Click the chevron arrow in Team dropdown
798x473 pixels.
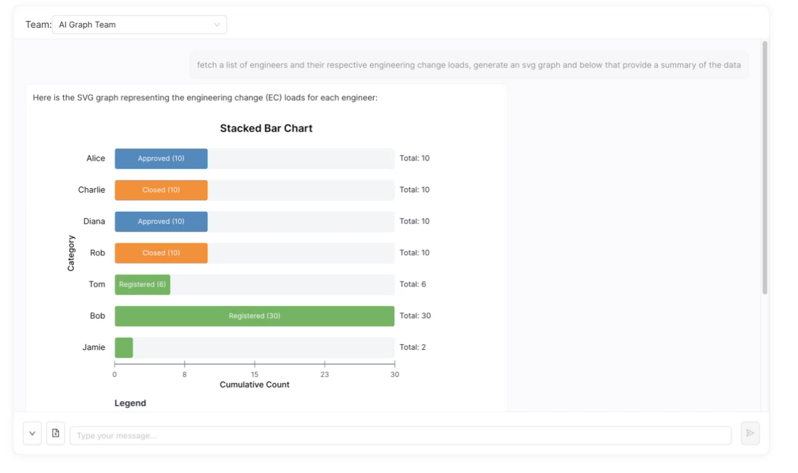pos(217,25)
